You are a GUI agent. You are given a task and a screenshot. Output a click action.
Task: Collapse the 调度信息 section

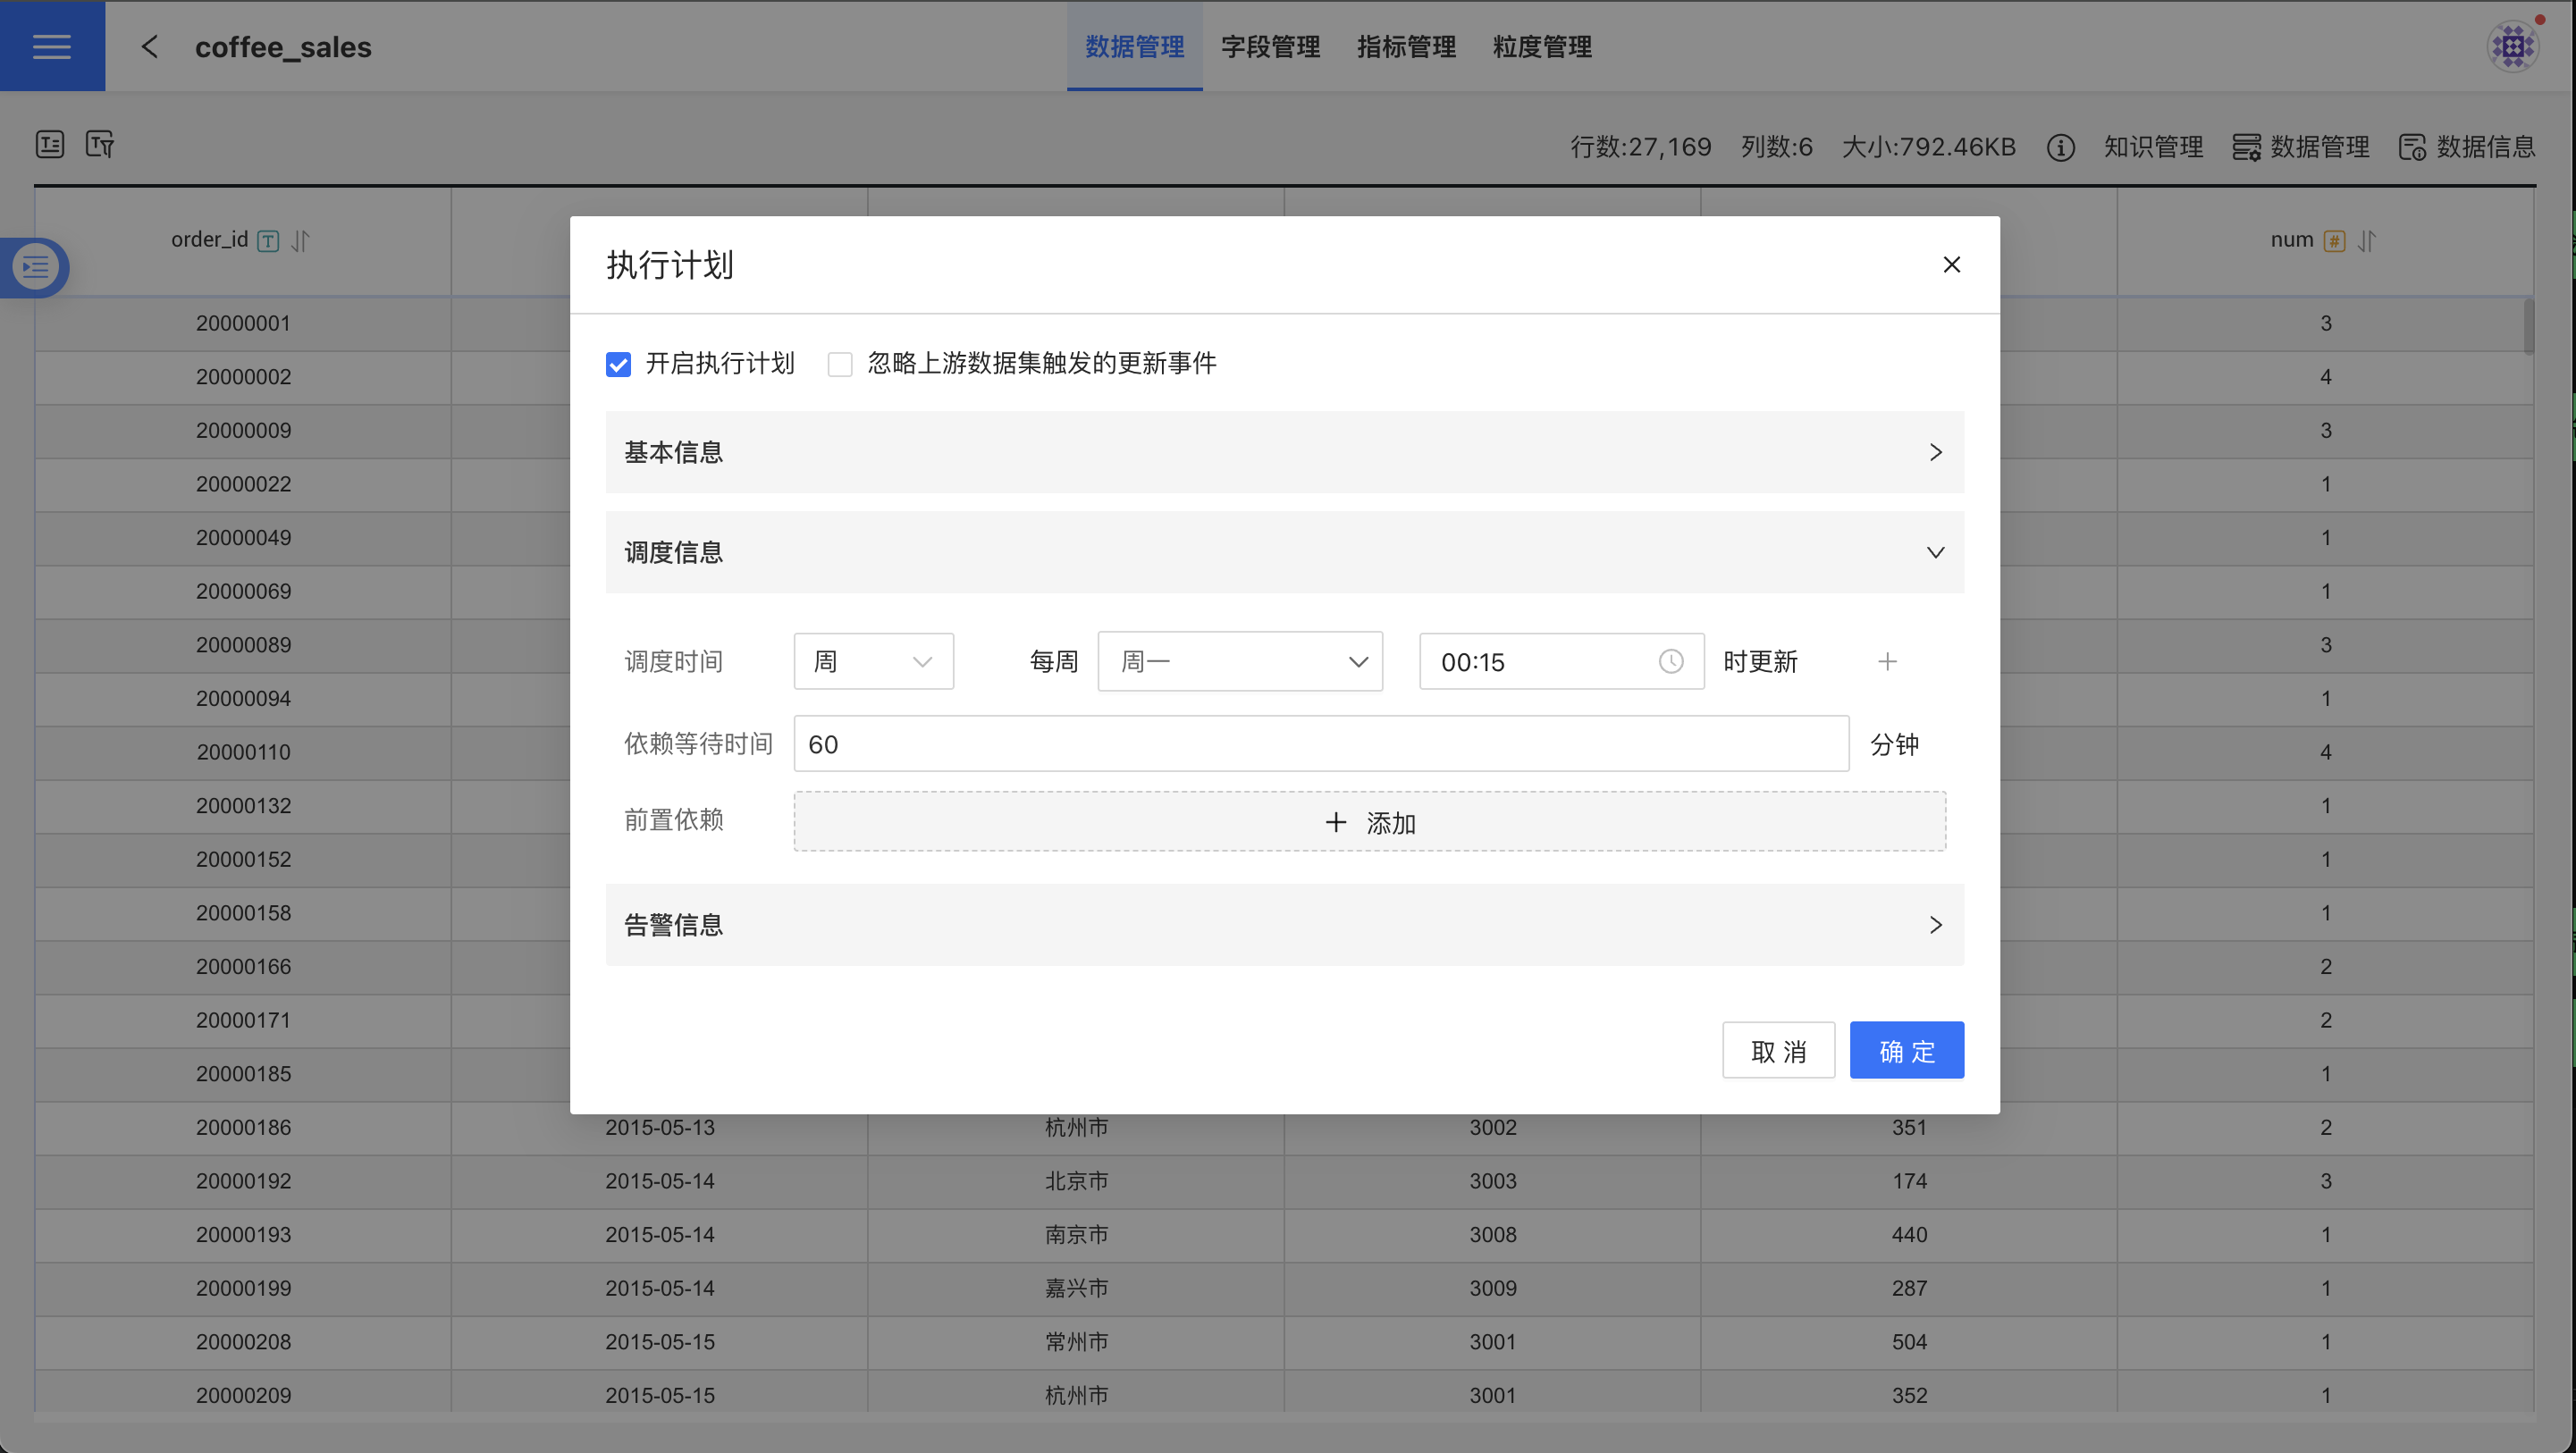pyautogui.click(x=1284, y=552)
